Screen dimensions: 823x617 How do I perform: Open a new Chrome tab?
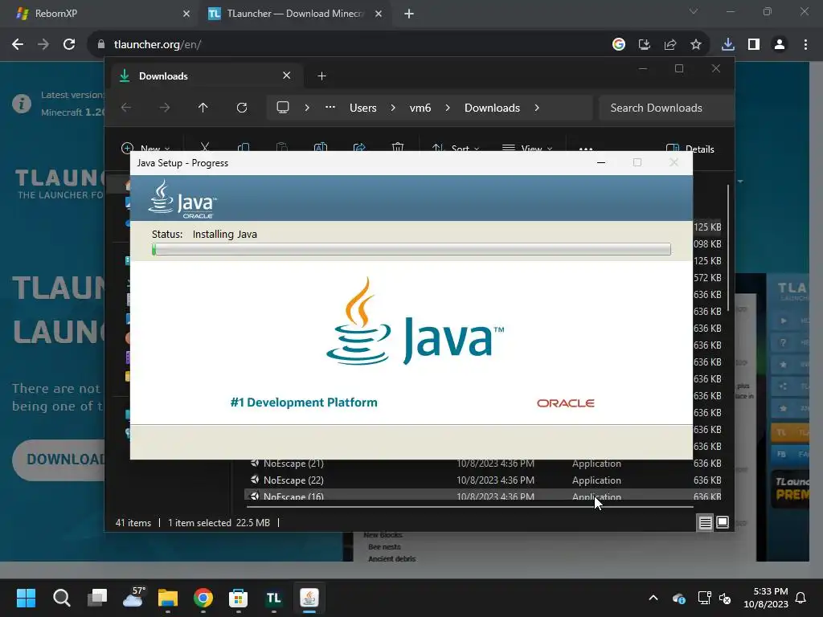(x=409, y=14)
